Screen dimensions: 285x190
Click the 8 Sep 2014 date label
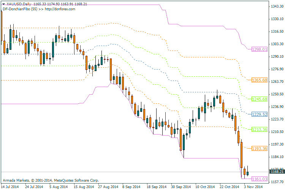coord(131,187)
